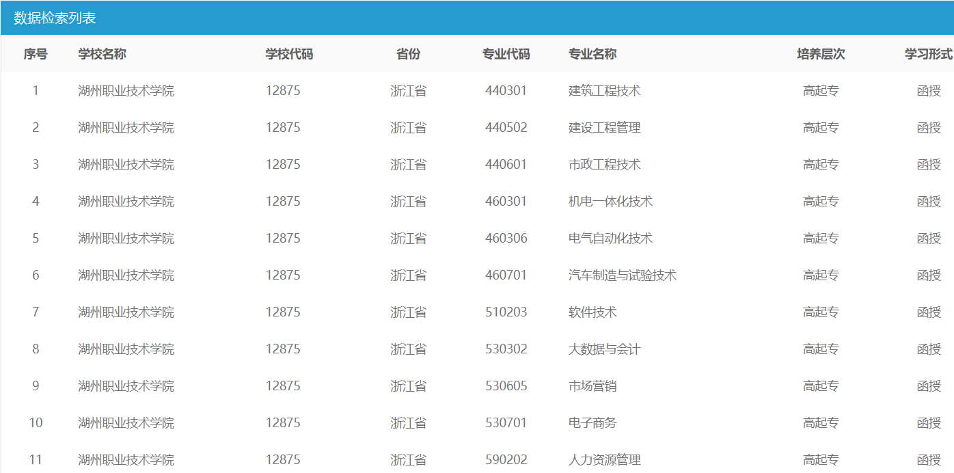Click 高起专 in the 大数据与会计 row
The image size is (954, 473).
821,349
